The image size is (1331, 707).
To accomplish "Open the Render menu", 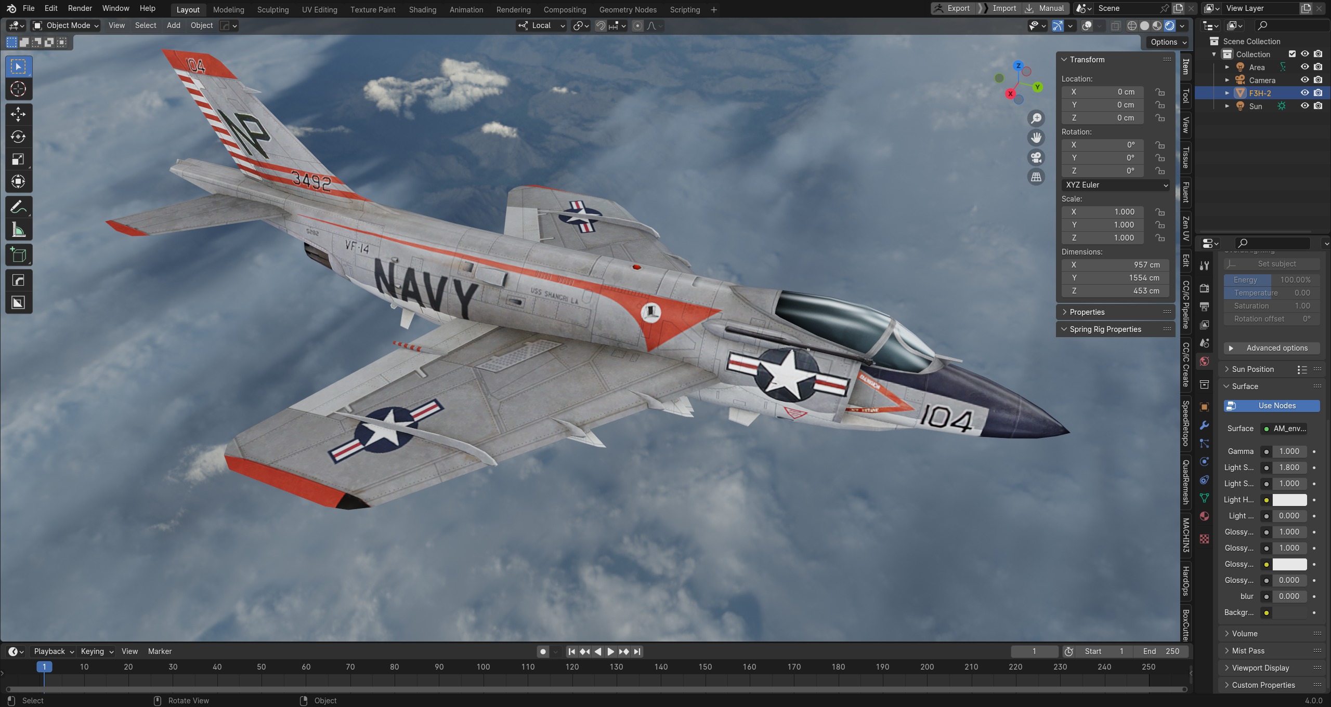I will 80,8.
